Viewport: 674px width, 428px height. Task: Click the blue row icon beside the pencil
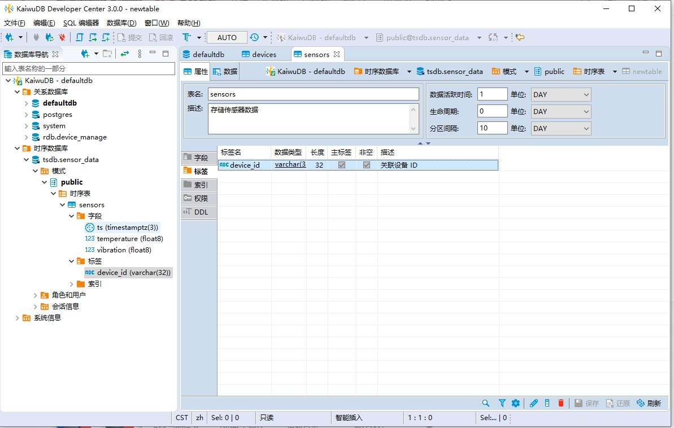(x=547, y=403)
